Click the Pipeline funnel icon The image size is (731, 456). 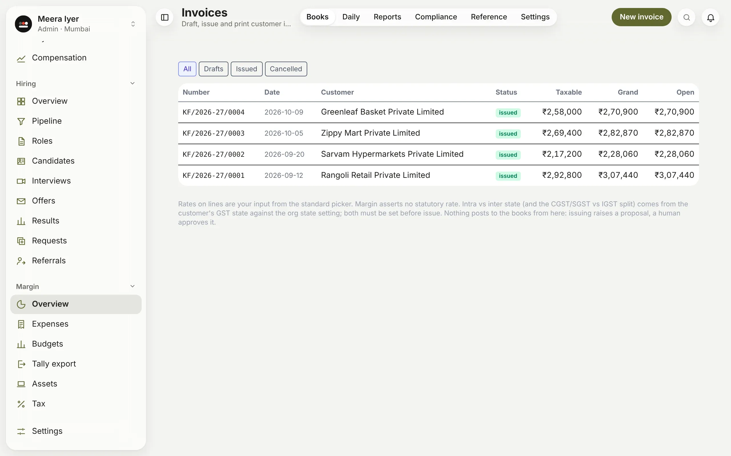tap(21, 121)
